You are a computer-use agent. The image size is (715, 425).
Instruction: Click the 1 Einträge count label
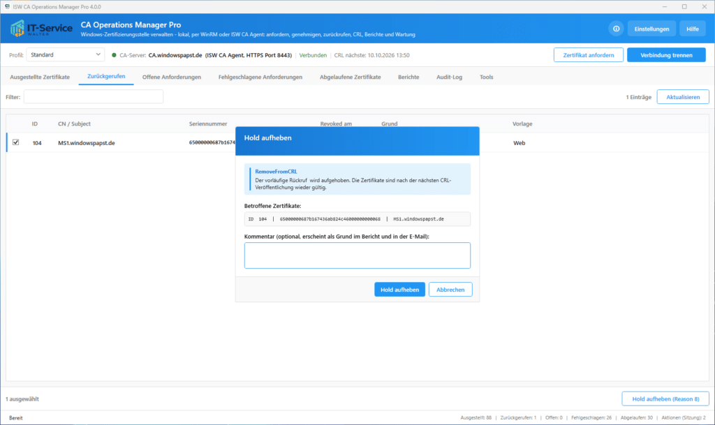638,97
